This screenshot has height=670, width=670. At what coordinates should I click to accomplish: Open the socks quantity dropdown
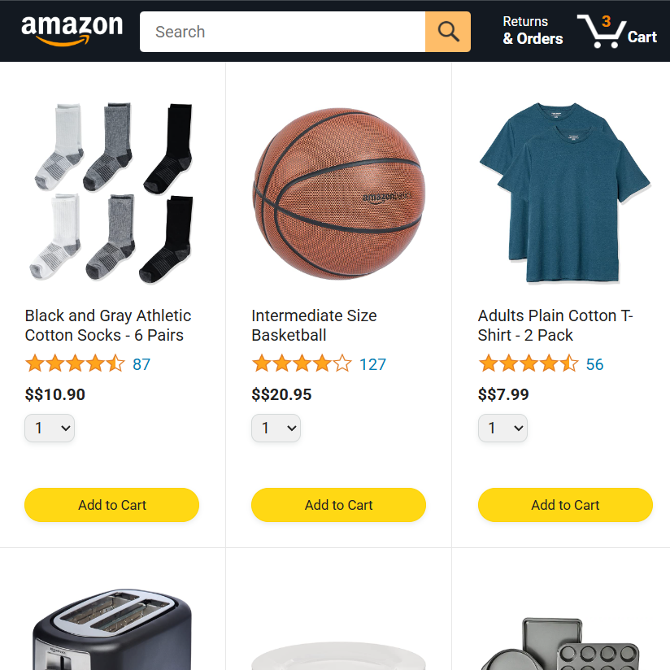click(x=50, y=428)
